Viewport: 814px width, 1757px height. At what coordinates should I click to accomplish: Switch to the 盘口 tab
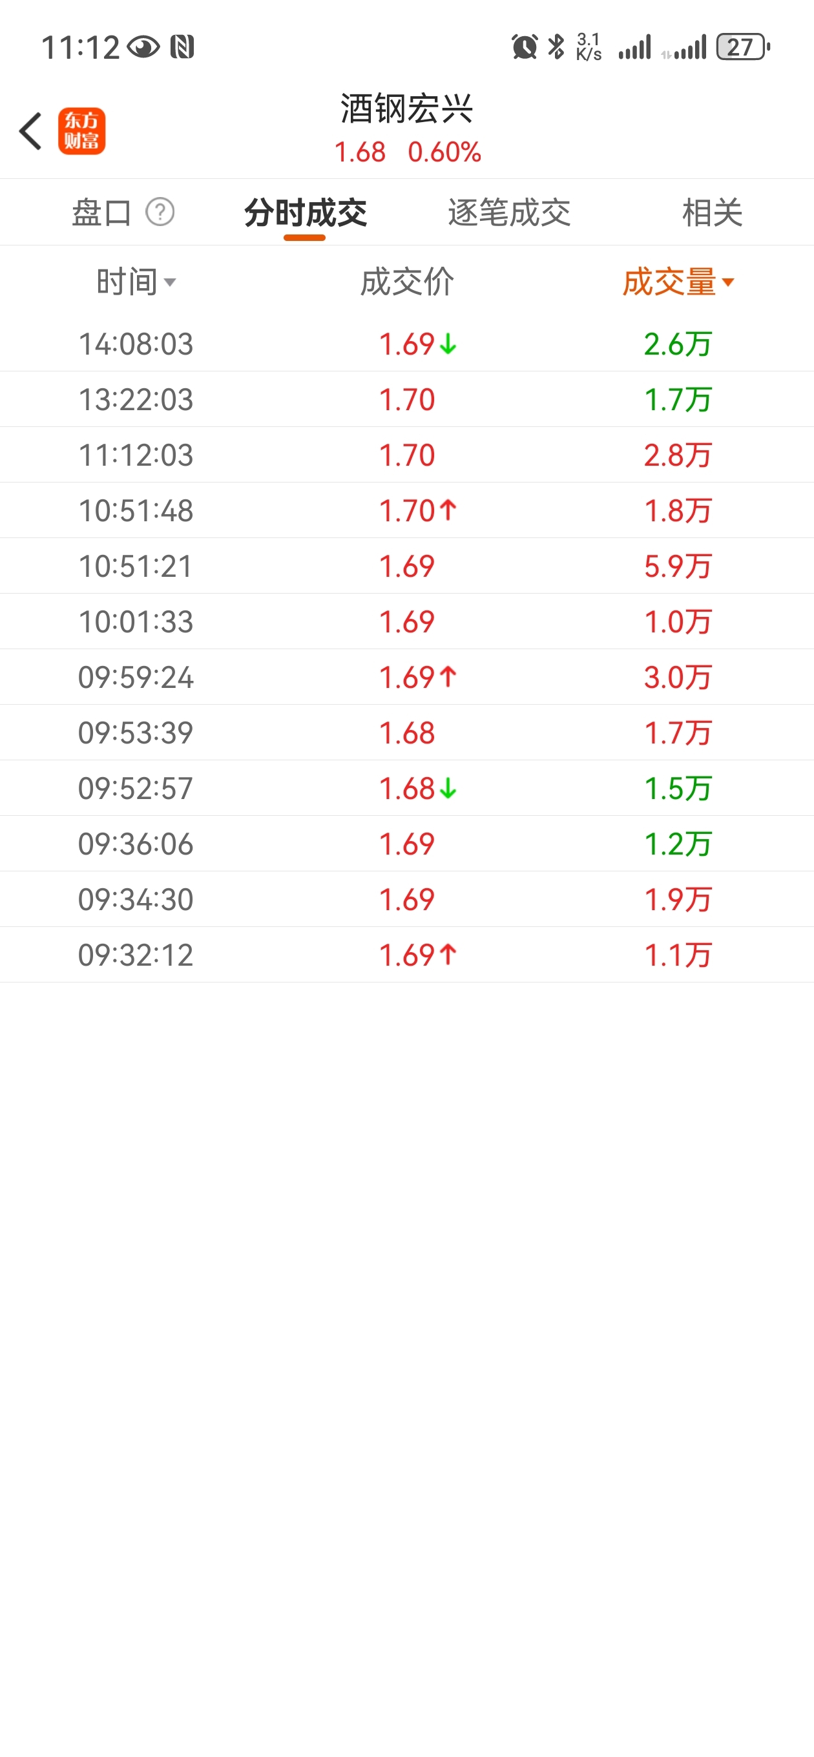click(x=101, y=212)
